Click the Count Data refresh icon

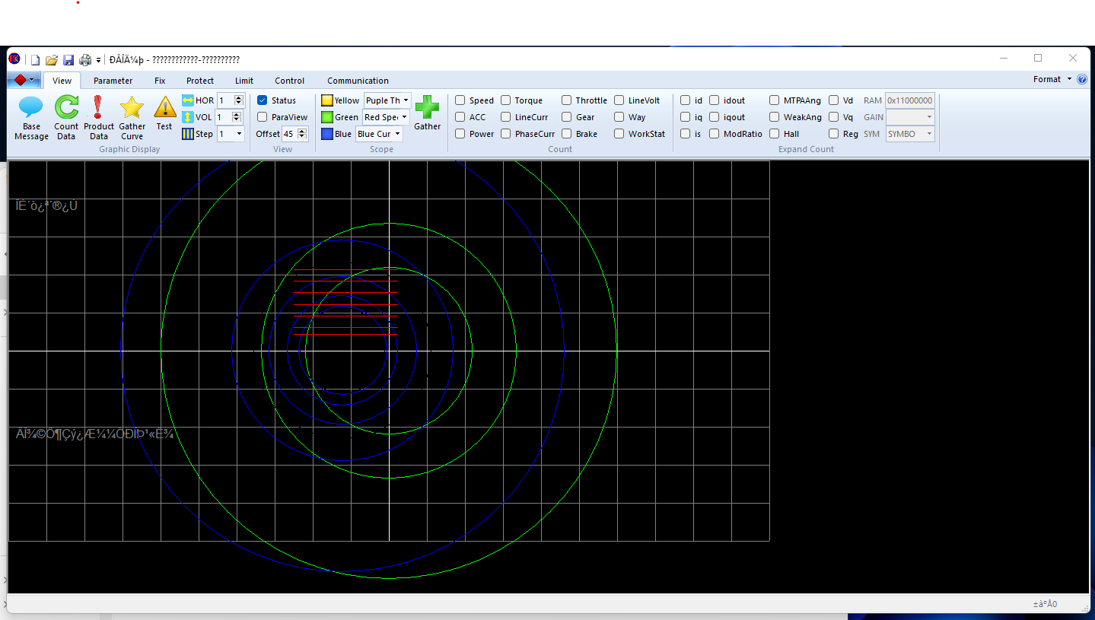point(66,109)
